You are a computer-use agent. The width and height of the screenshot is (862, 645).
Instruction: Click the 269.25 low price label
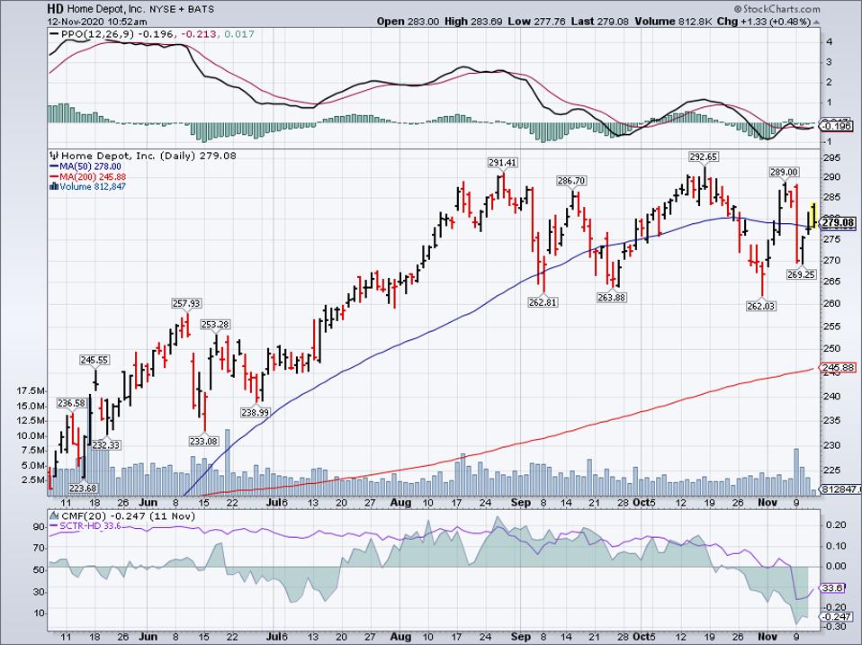801,274
